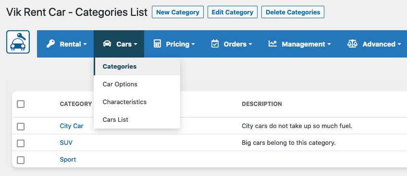Click the calculator icon beside Pricing

(x=157, y=44)
